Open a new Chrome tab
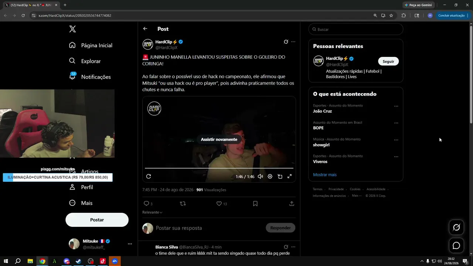 coord(65,5)
